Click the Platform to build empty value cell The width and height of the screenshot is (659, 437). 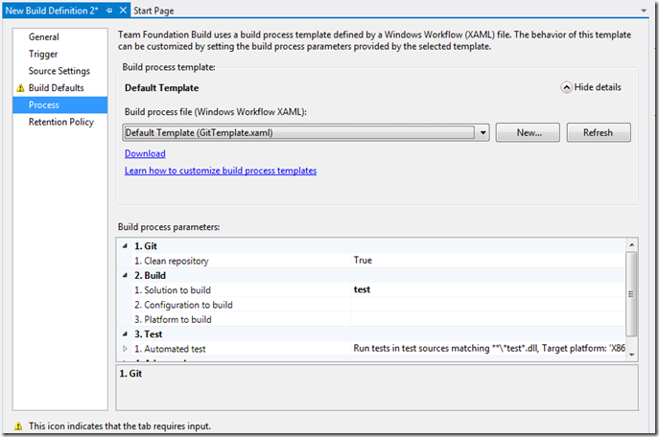tap(488, 319)
